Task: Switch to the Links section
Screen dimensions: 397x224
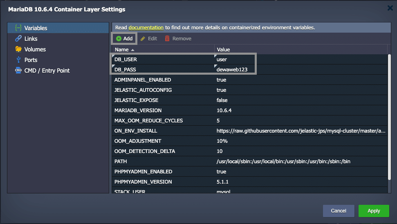Action: click(x=58, y=38)
